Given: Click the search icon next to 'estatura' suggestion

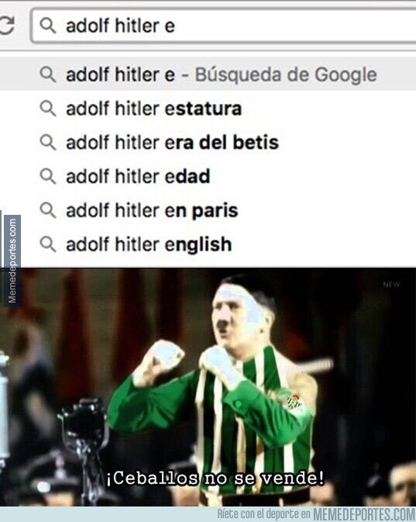Looking at the screenshot, I should pyautogui.click(x=48, y=109).
